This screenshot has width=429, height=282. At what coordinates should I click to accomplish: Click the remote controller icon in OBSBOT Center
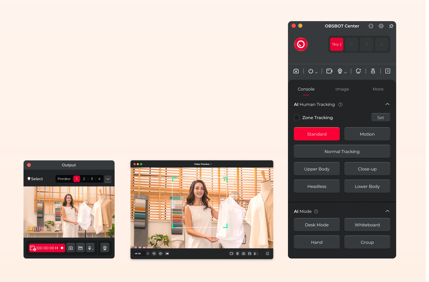pos(373,71)
